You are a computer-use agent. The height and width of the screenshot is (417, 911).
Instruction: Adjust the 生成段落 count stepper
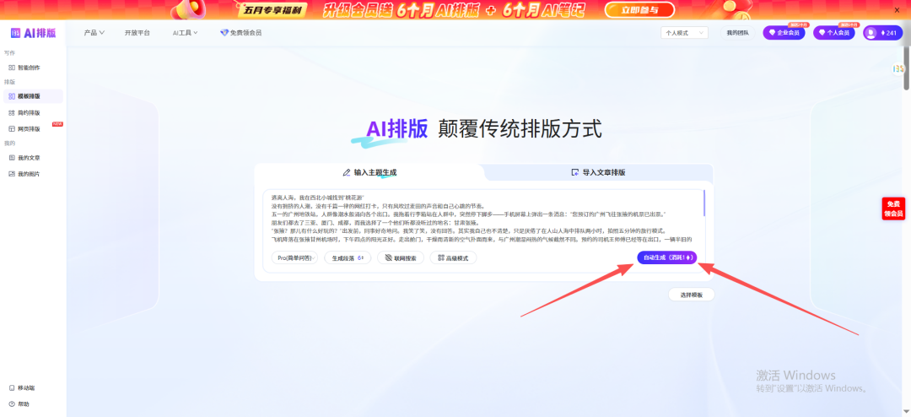[x=347, y=257]
